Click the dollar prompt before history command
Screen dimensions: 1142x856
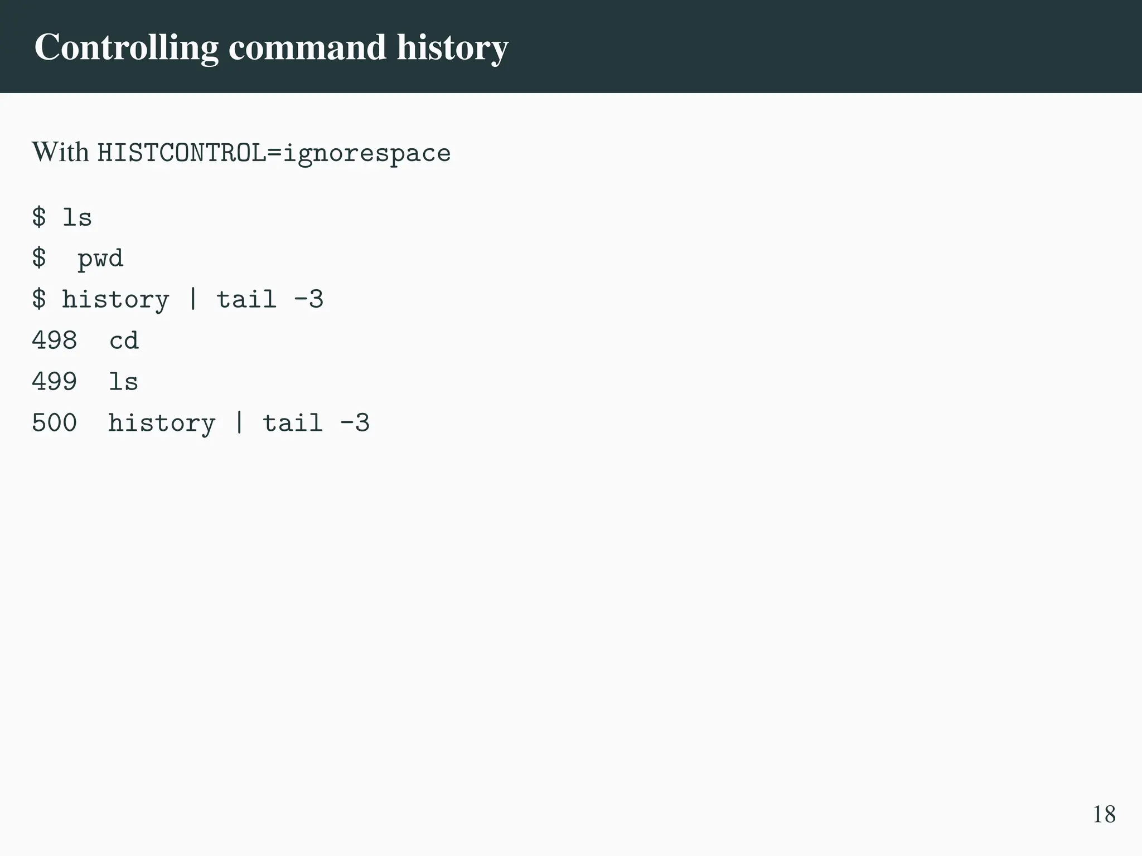(x=38, y=300)
